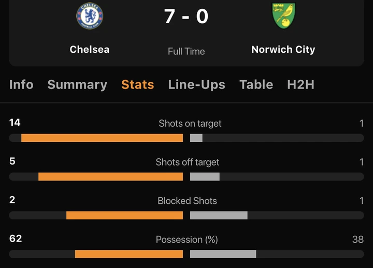Click the 7 - 0 scoreline
Viewport: 373px width, 268px height.
pos(187,17)
